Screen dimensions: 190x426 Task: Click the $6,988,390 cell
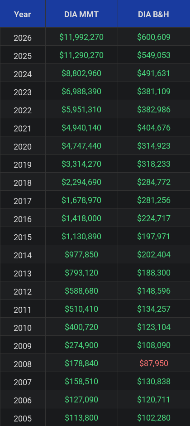81,92
